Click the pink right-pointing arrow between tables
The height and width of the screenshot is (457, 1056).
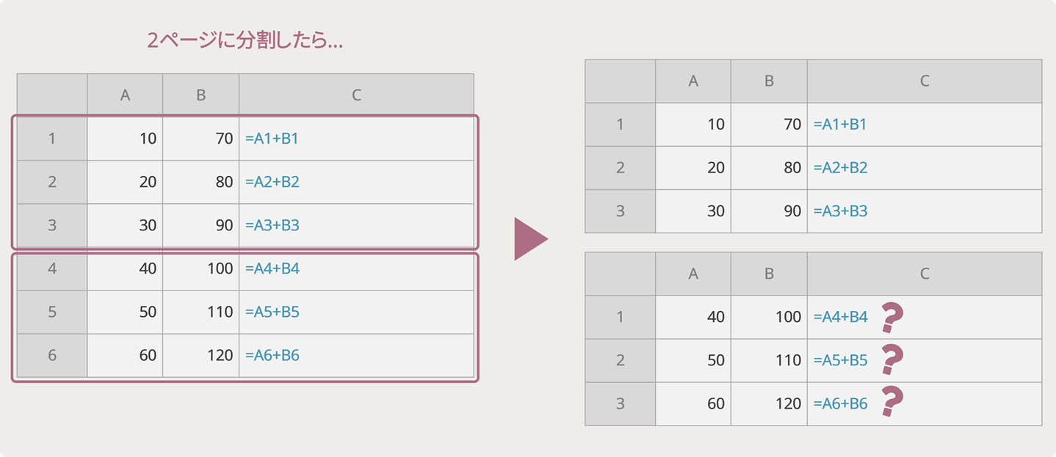click(x=529, y=238)
